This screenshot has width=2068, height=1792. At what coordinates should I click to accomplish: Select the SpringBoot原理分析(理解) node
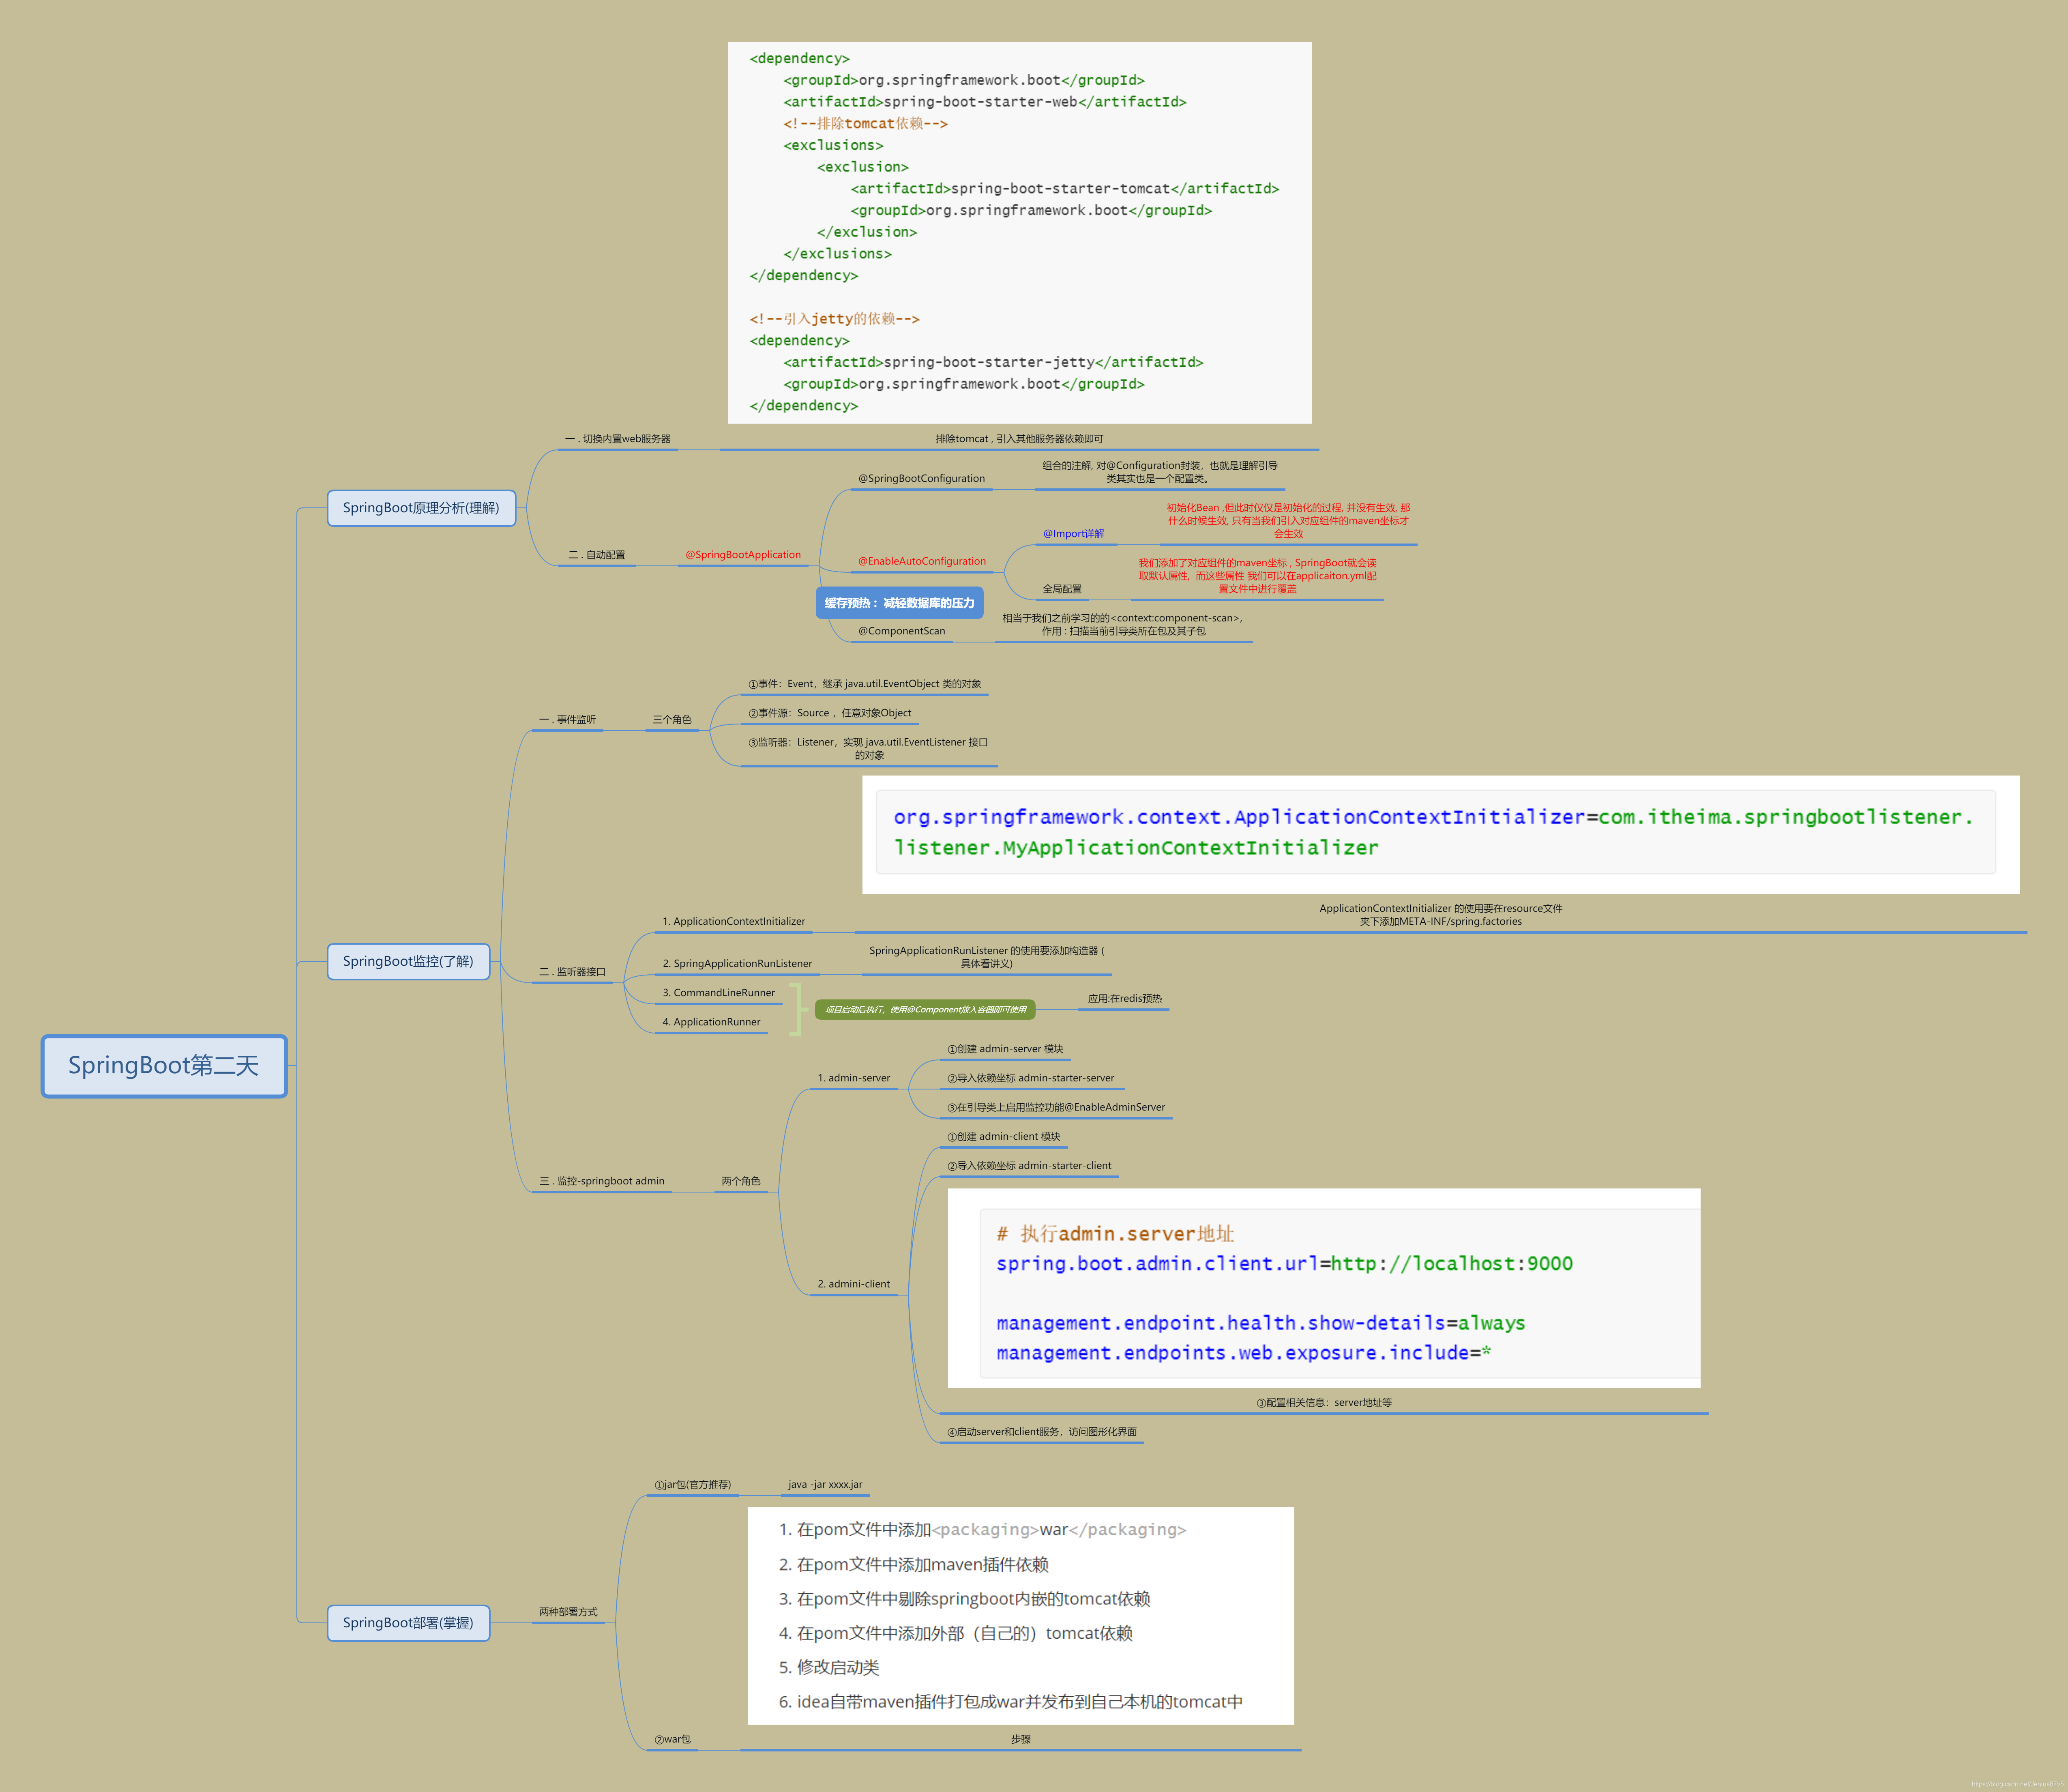(421, 508)
